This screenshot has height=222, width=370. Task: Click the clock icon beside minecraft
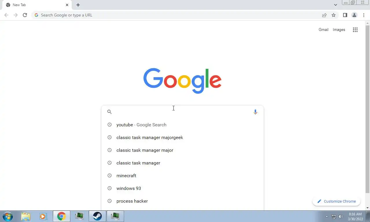click(109, 175)
